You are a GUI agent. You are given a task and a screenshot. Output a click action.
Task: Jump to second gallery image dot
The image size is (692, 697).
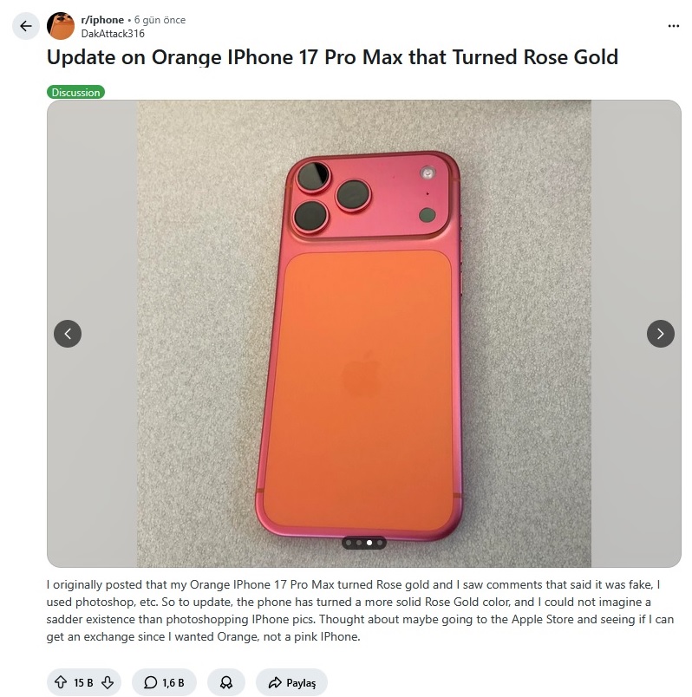[x=358, y=543]
